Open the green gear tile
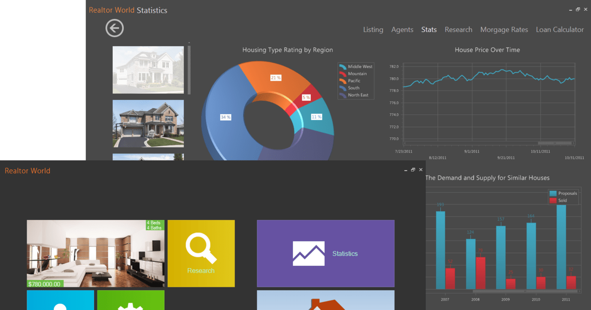This screenshot has height=310, width=591. [131, 300]
